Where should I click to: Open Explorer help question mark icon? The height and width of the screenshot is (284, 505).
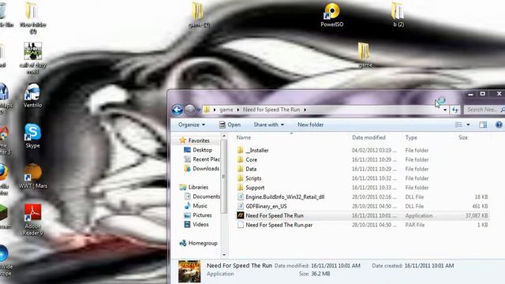point(499,125)
